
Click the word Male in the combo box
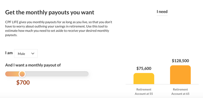(21, 54)
